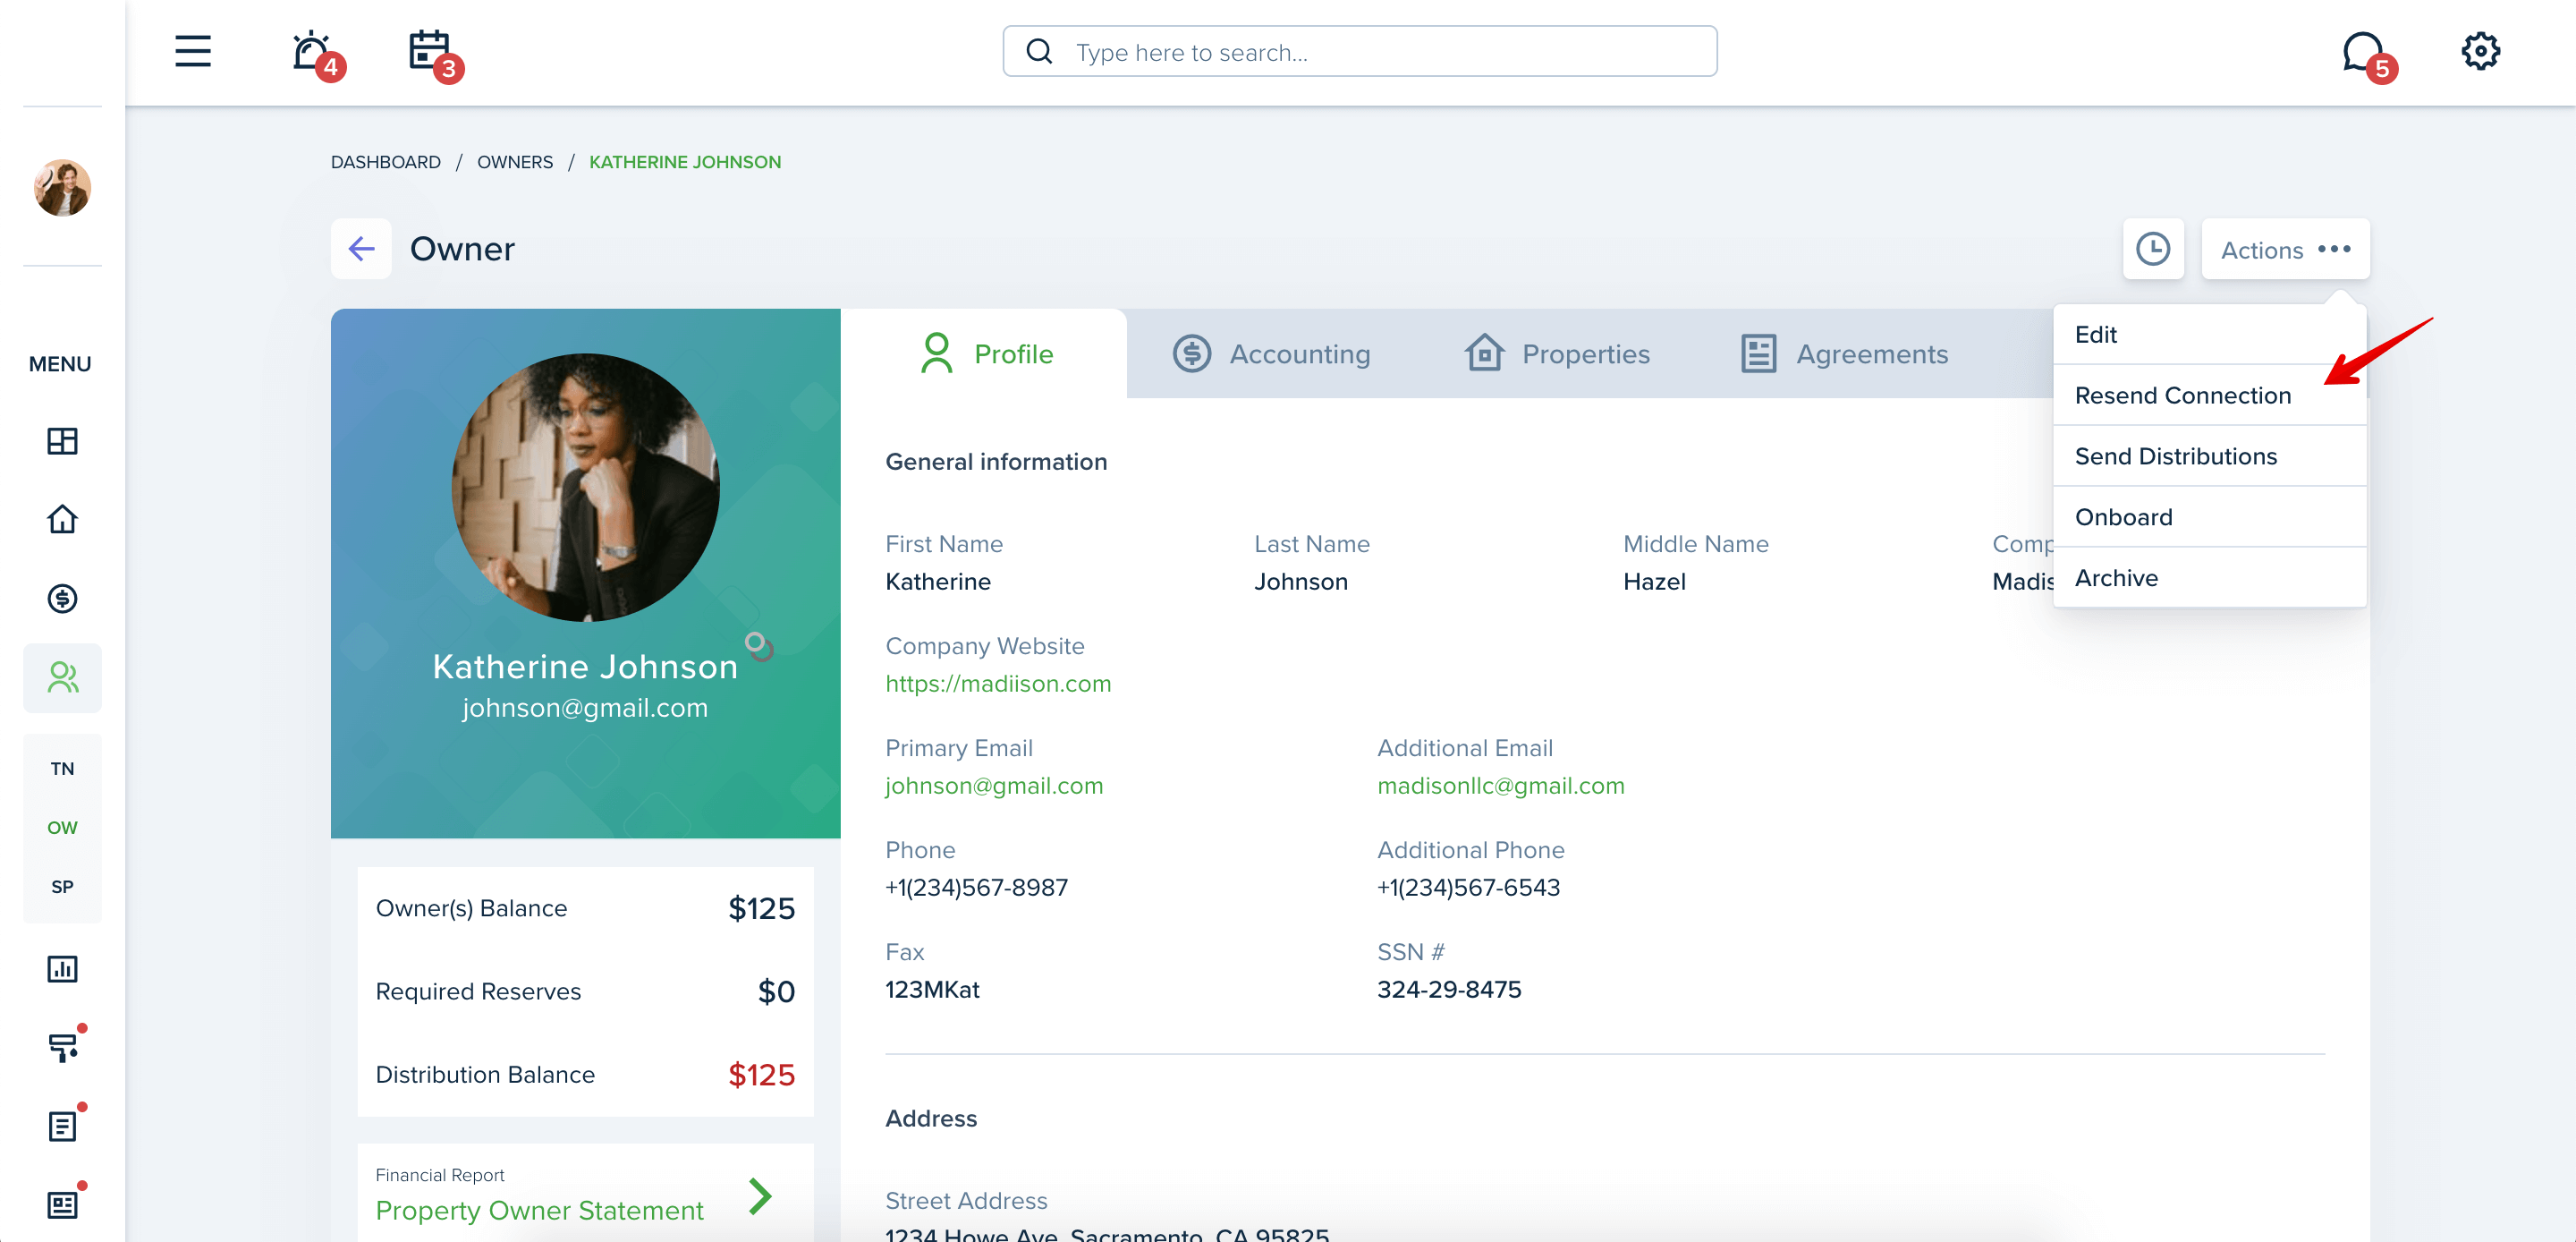Click middle name value Hazel
This screenshot has height=1242, width=2576.
(1654, 582)
